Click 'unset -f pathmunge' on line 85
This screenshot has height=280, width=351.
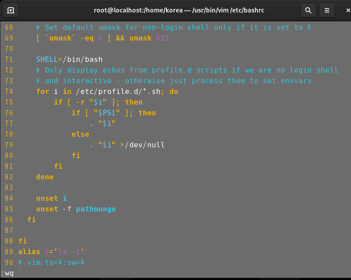point(76,209)
